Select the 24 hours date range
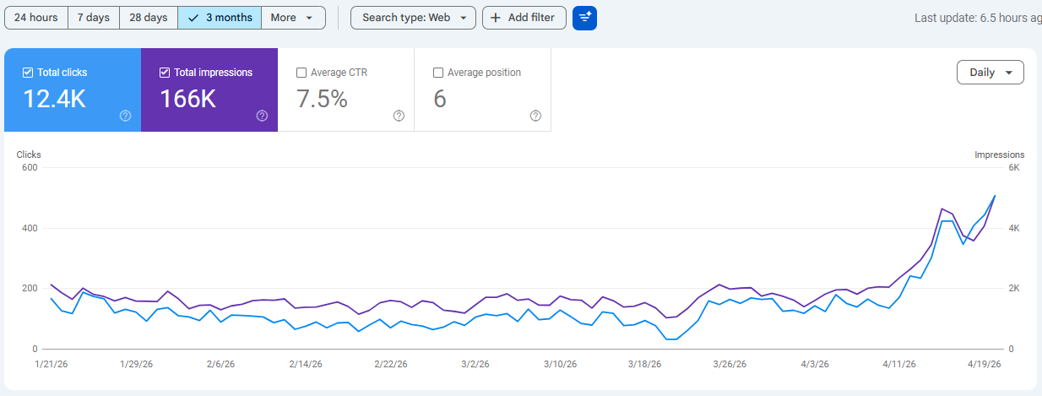The image size is (1042, 396). point(36,18)
